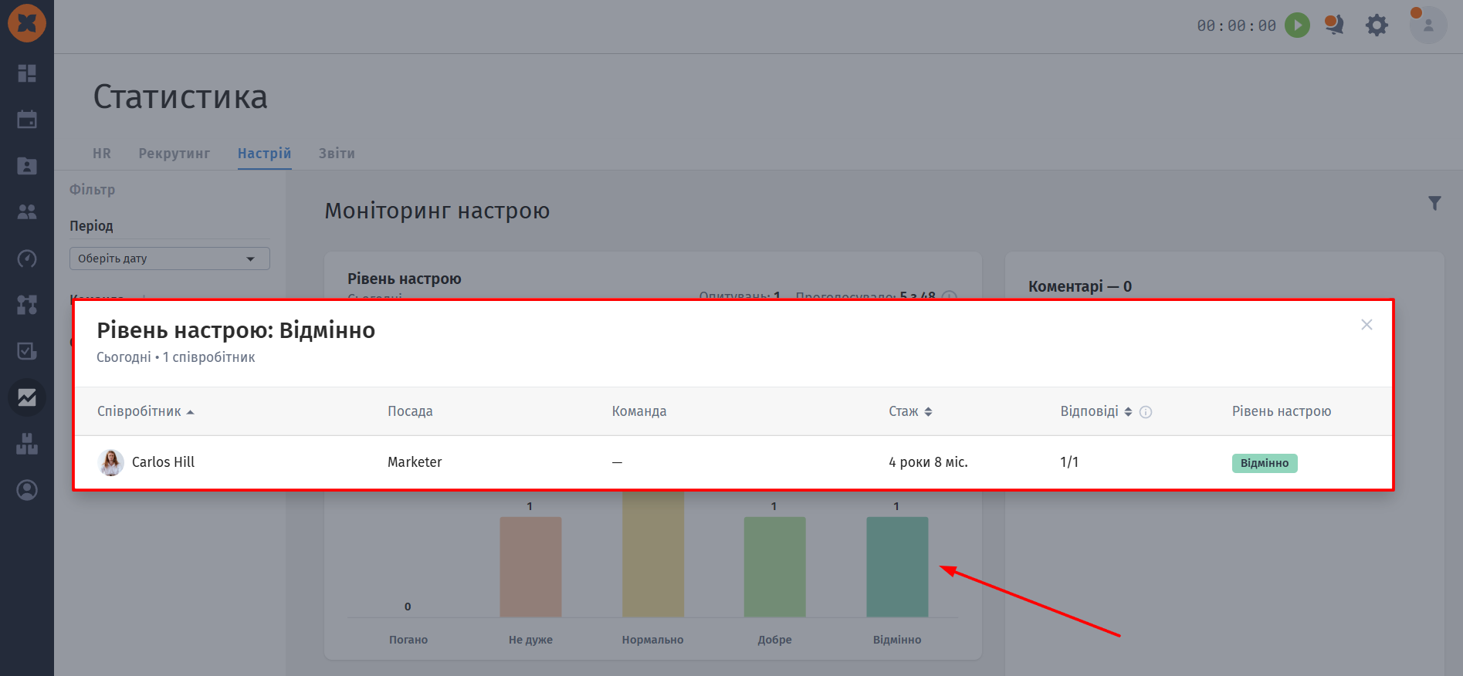Screen dimensions: 1463x676
Task: Open the blocks assets icon in sidebar
Action: coord(27,444)
